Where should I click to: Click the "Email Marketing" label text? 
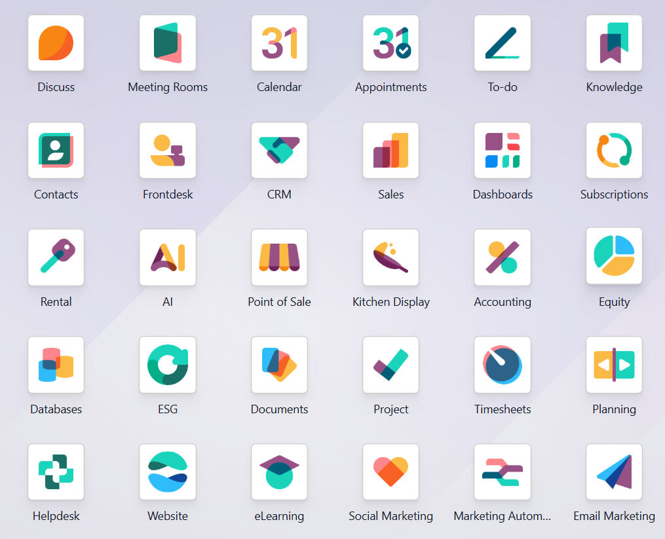coord(614,515)
